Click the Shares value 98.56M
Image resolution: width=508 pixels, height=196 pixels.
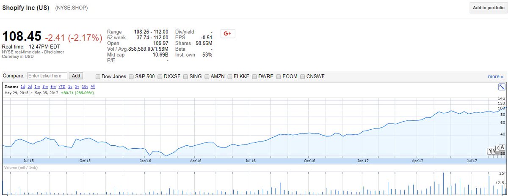(x=204, y=44)
